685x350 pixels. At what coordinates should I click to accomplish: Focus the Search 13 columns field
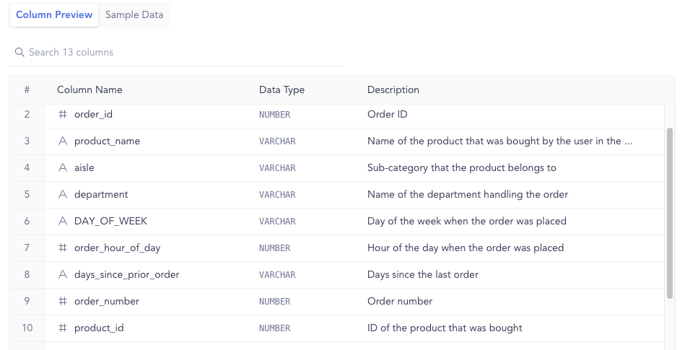tap(175, 53)
